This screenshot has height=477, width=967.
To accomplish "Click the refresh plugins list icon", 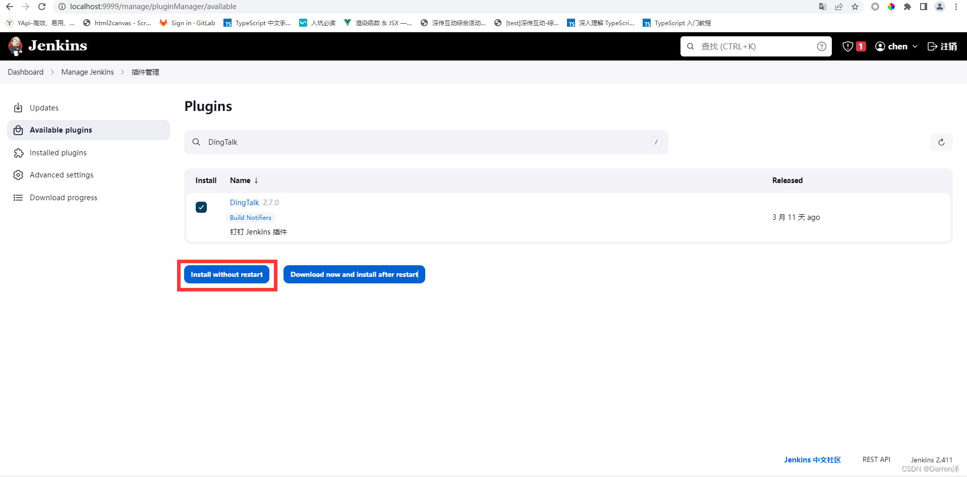I will click(x=941, y=142).
